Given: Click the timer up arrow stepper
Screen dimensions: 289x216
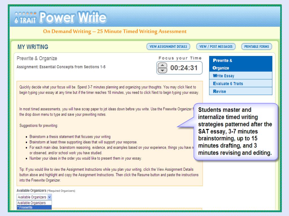Looking at the screenshot, I should 162,65.
